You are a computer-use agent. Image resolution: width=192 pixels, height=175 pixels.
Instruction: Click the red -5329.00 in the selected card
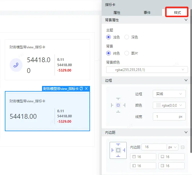point(64,122)
